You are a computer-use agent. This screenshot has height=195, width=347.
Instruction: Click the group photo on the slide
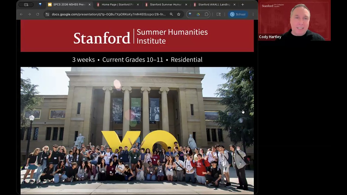pyautogui.click(x=137, y=131)
